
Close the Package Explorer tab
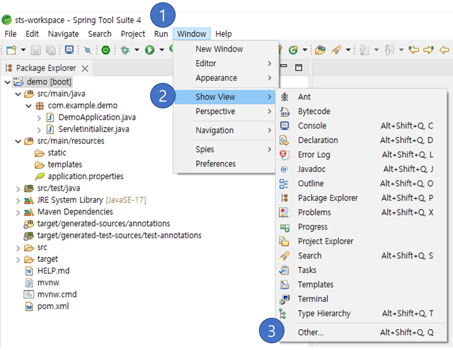pos(85,68)
